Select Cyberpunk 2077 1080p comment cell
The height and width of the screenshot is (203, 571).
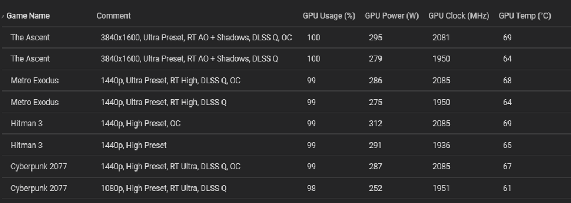coord(163,188)
